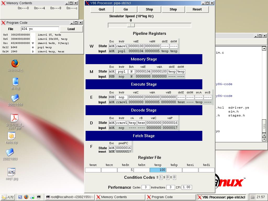Viewport: 268px width, 201px height.
Task: Click terminal window scrollbar up arrow
Action: click(264, 48)
